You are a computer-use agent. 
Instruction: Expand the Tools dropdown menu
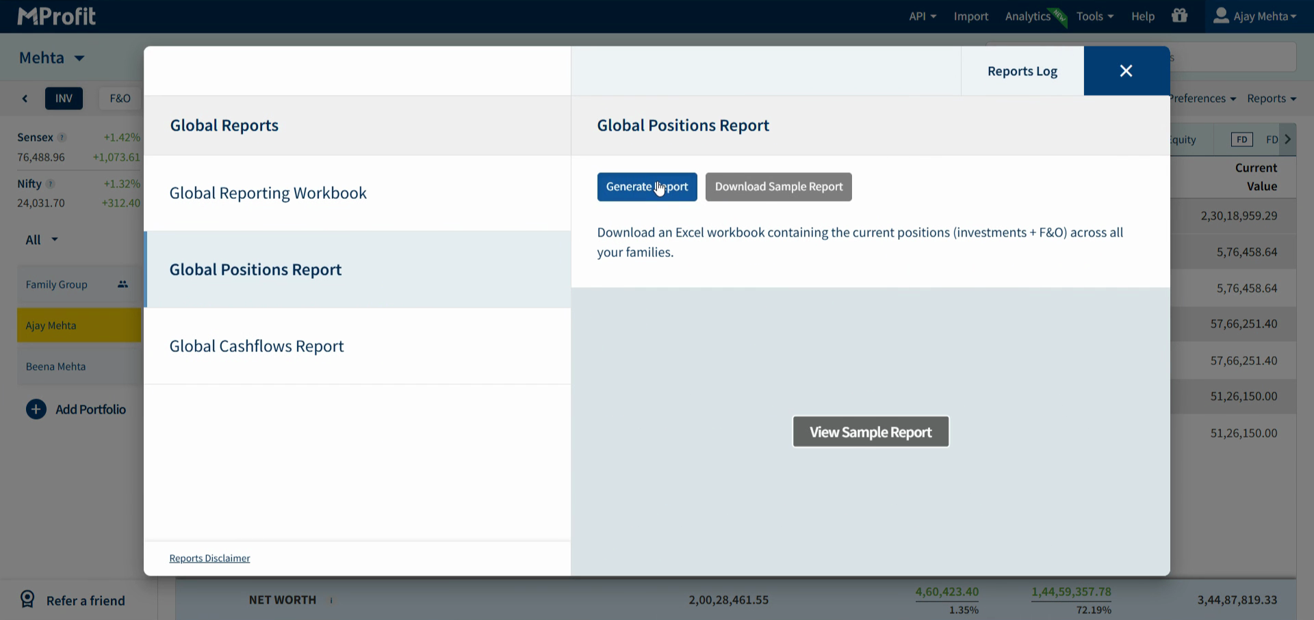tap(1095, 16)
